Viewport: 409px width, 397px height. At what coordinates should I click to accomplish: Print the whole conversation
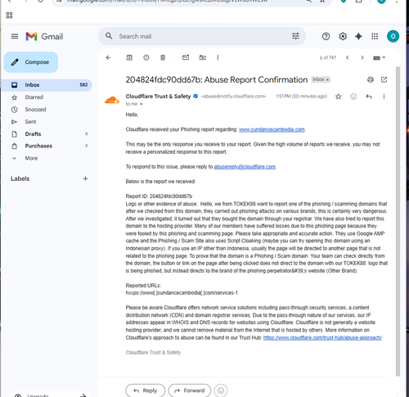pyautogui.click(x=371, y=79)
